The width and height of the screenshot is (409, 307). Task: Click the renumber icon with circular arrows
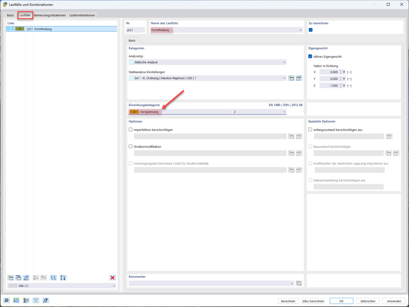[x=53, y=278]
